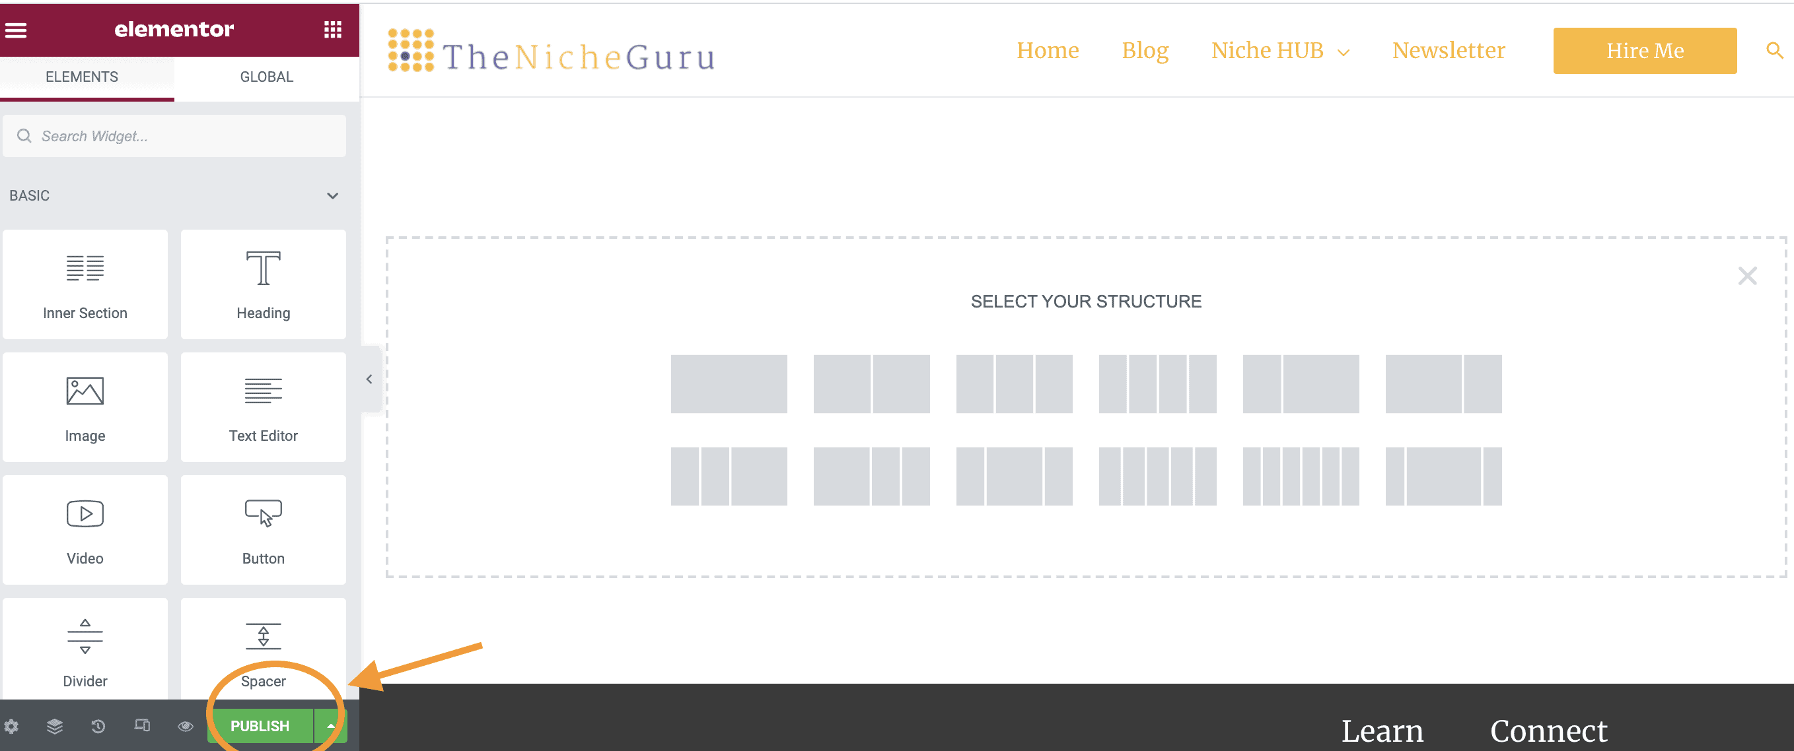Open the Elementor hamburger menu

click(16, 30)
